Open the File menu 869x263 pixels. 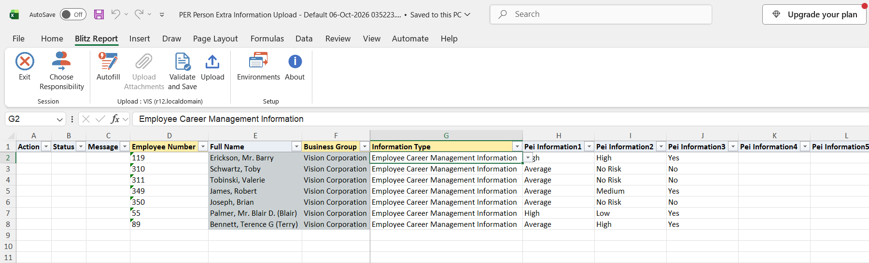(18, 39)
